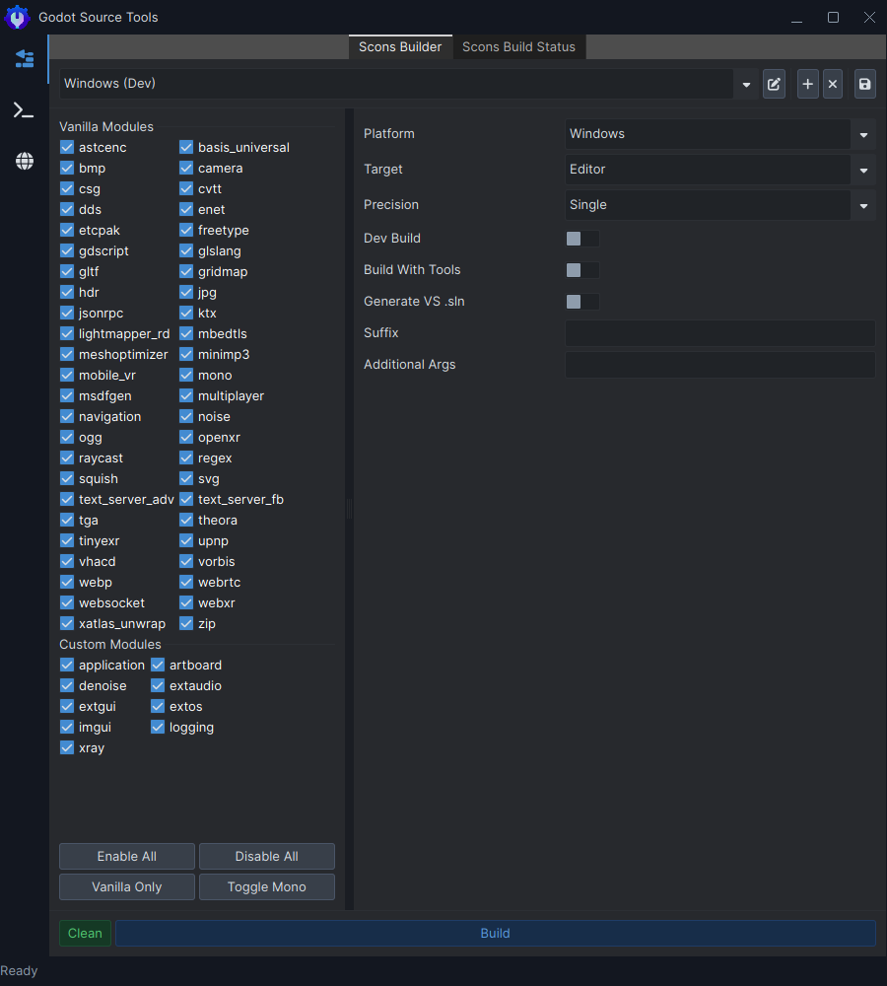Image resolution: width=887 pixels, height=986 pixels.
Task: Start the Build button
Action: point(496,933)
